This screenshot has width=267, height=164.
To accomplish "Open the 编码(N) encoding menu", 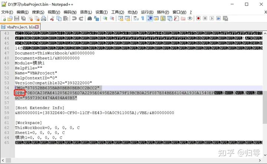I will point(70,12).
